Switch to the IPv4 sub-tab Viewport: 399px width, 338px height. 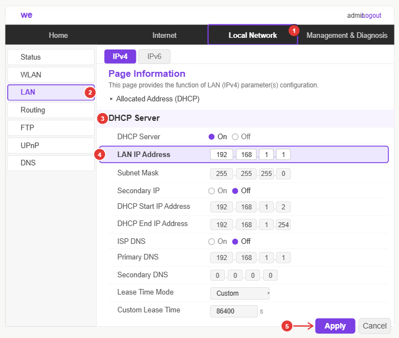click(120, 56)
